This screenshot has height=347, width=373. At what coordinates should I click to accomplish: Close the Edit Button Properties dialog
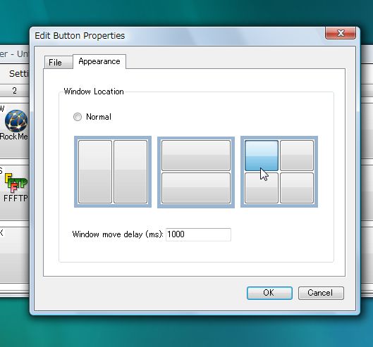click(x=341, y=33)
